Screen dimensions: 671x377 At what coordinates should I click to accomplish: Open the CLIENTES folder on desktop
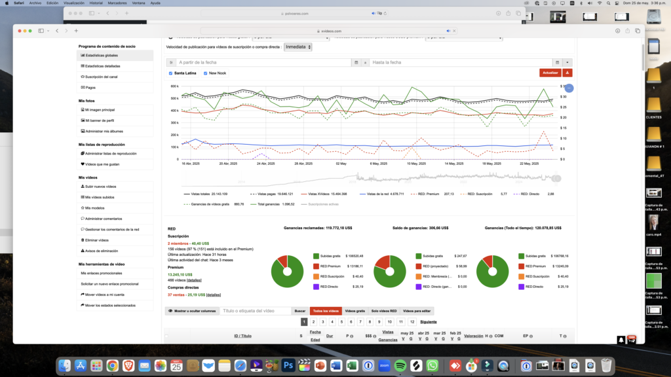[x=654, y=107]
